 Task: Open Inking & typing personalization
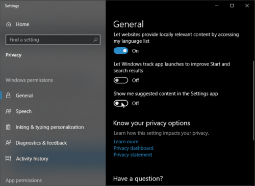pyautogui.click(x=53, y=127)
